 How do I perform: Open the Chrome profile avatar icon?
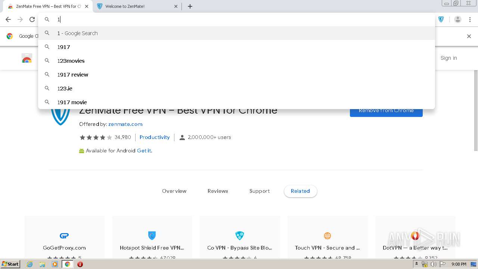[458, 19]
